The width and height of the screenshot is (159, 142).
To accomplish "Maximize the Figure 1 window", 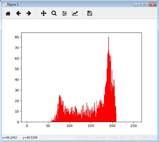I will point(145,5).
